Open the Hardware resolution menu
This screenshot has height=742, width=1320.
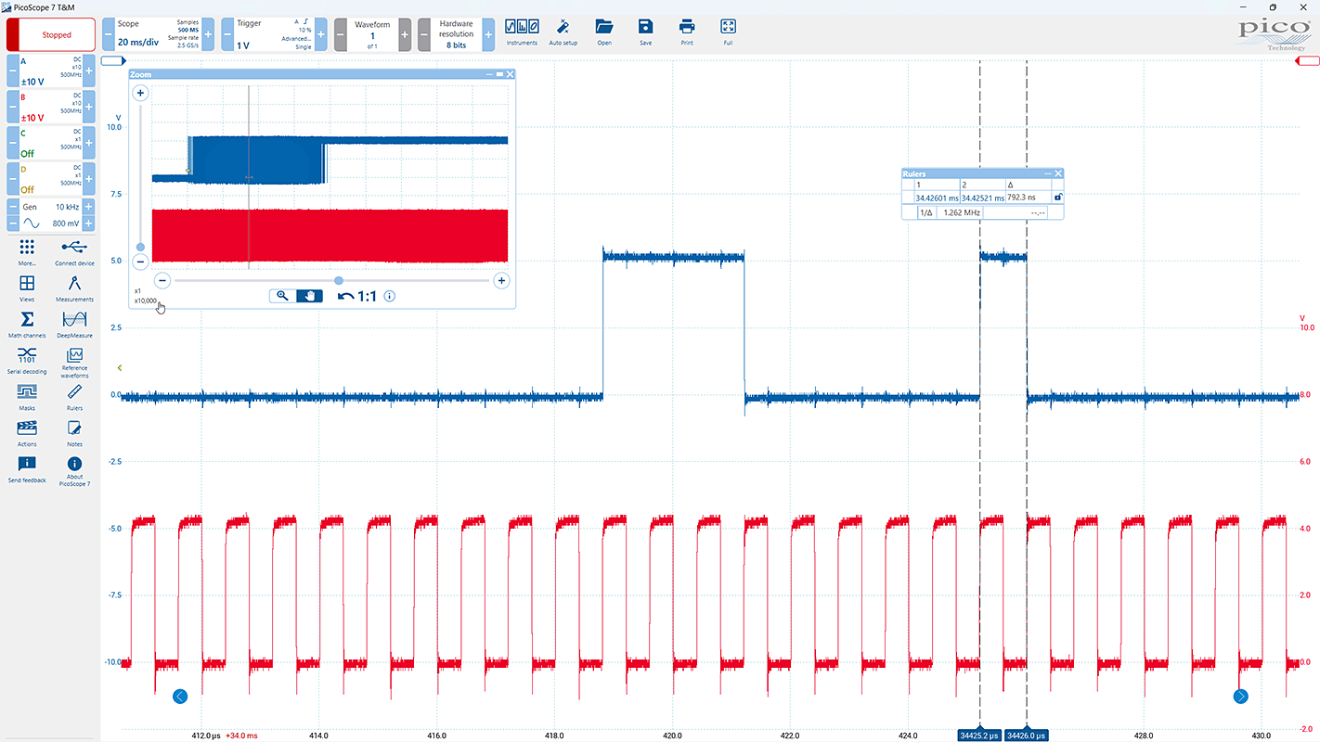coord(453,34)
